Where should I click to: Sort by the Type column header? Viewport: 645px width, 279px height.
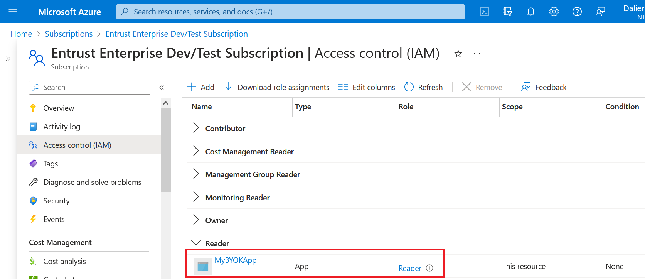point(303,107)
